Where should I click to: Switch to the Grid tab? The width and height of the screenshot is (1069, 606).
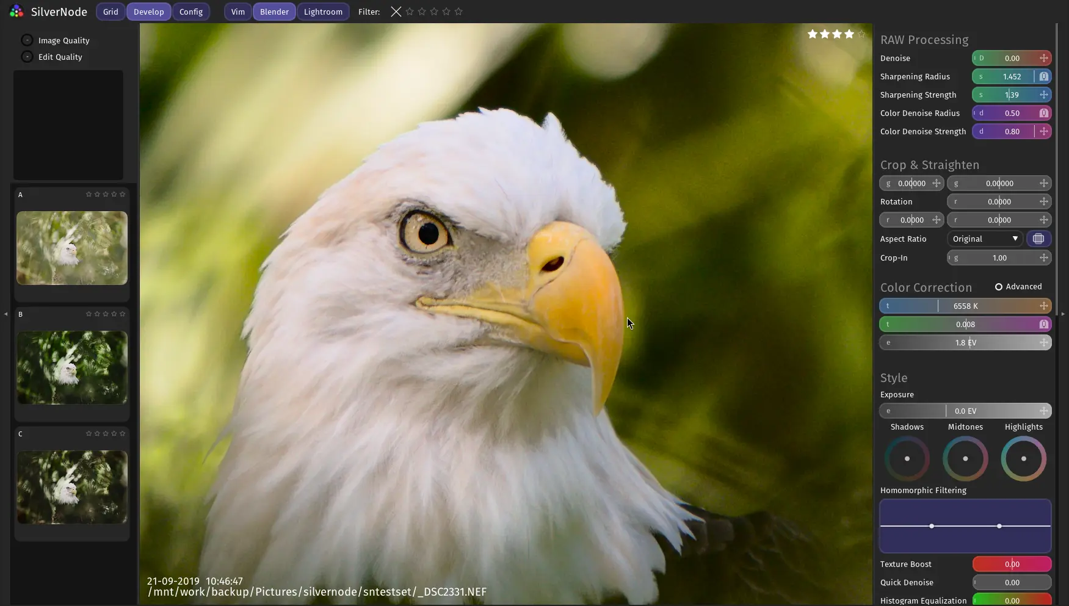(x=110, y=12)
